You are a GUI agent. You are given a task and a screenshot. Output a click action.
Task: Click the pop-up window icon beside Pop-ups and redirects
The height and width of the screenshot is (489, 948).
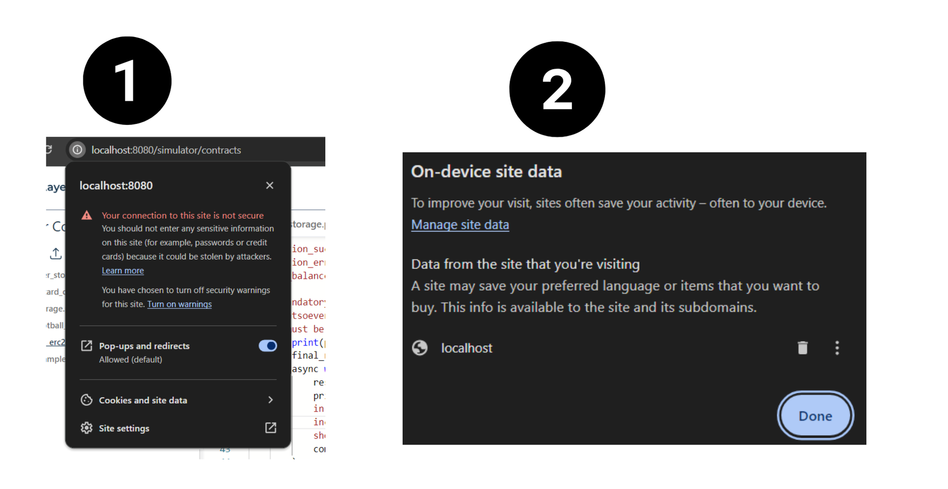tap(86, 346)
